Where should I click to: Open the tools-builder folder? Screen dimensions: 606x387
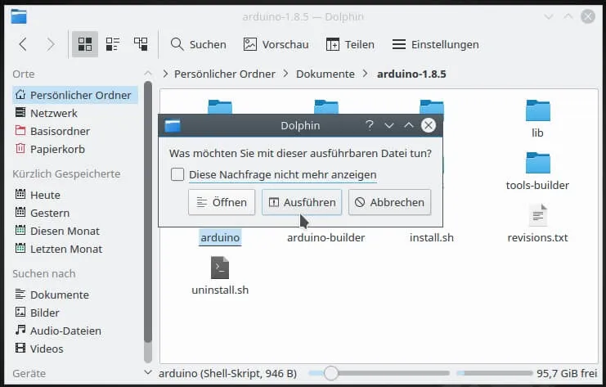tap(537, 164)
